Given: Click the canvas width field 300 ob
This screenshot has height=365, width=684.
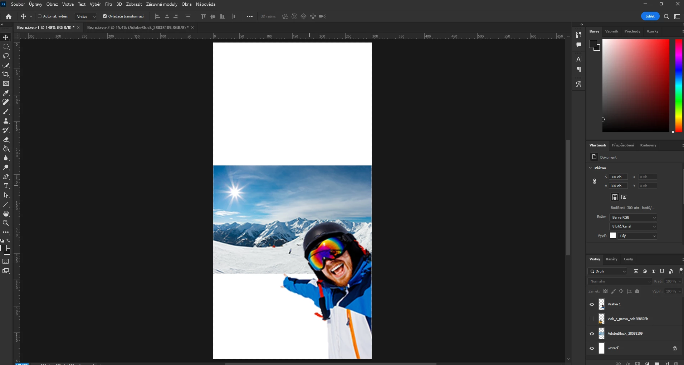Looking at the screenshot, I should 619,177.
